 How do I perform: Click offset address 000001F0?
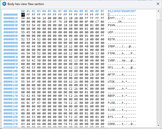11,124
